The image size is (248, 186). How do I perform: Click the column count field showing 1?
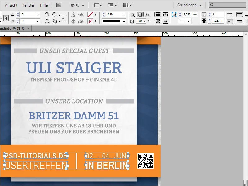[218, 15]
